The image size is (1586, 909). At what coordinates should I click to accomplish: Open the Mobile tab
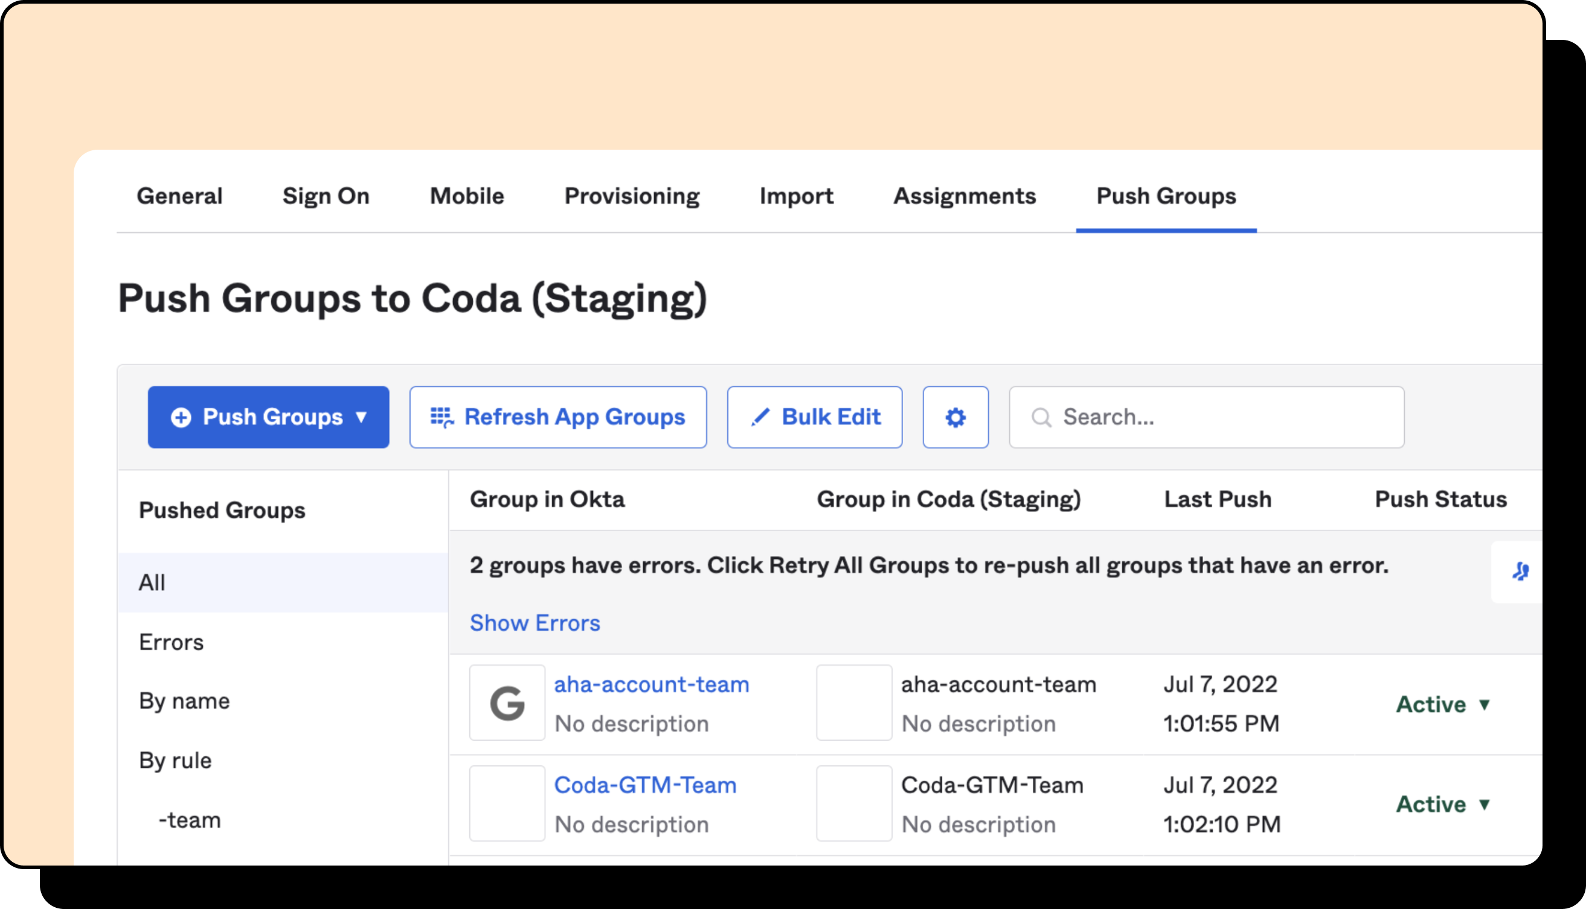tap(467, 196)
